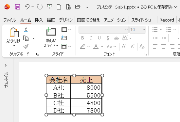Toggle strikethrough (ab)
This screenshot has width=180, height=122.
117,38
